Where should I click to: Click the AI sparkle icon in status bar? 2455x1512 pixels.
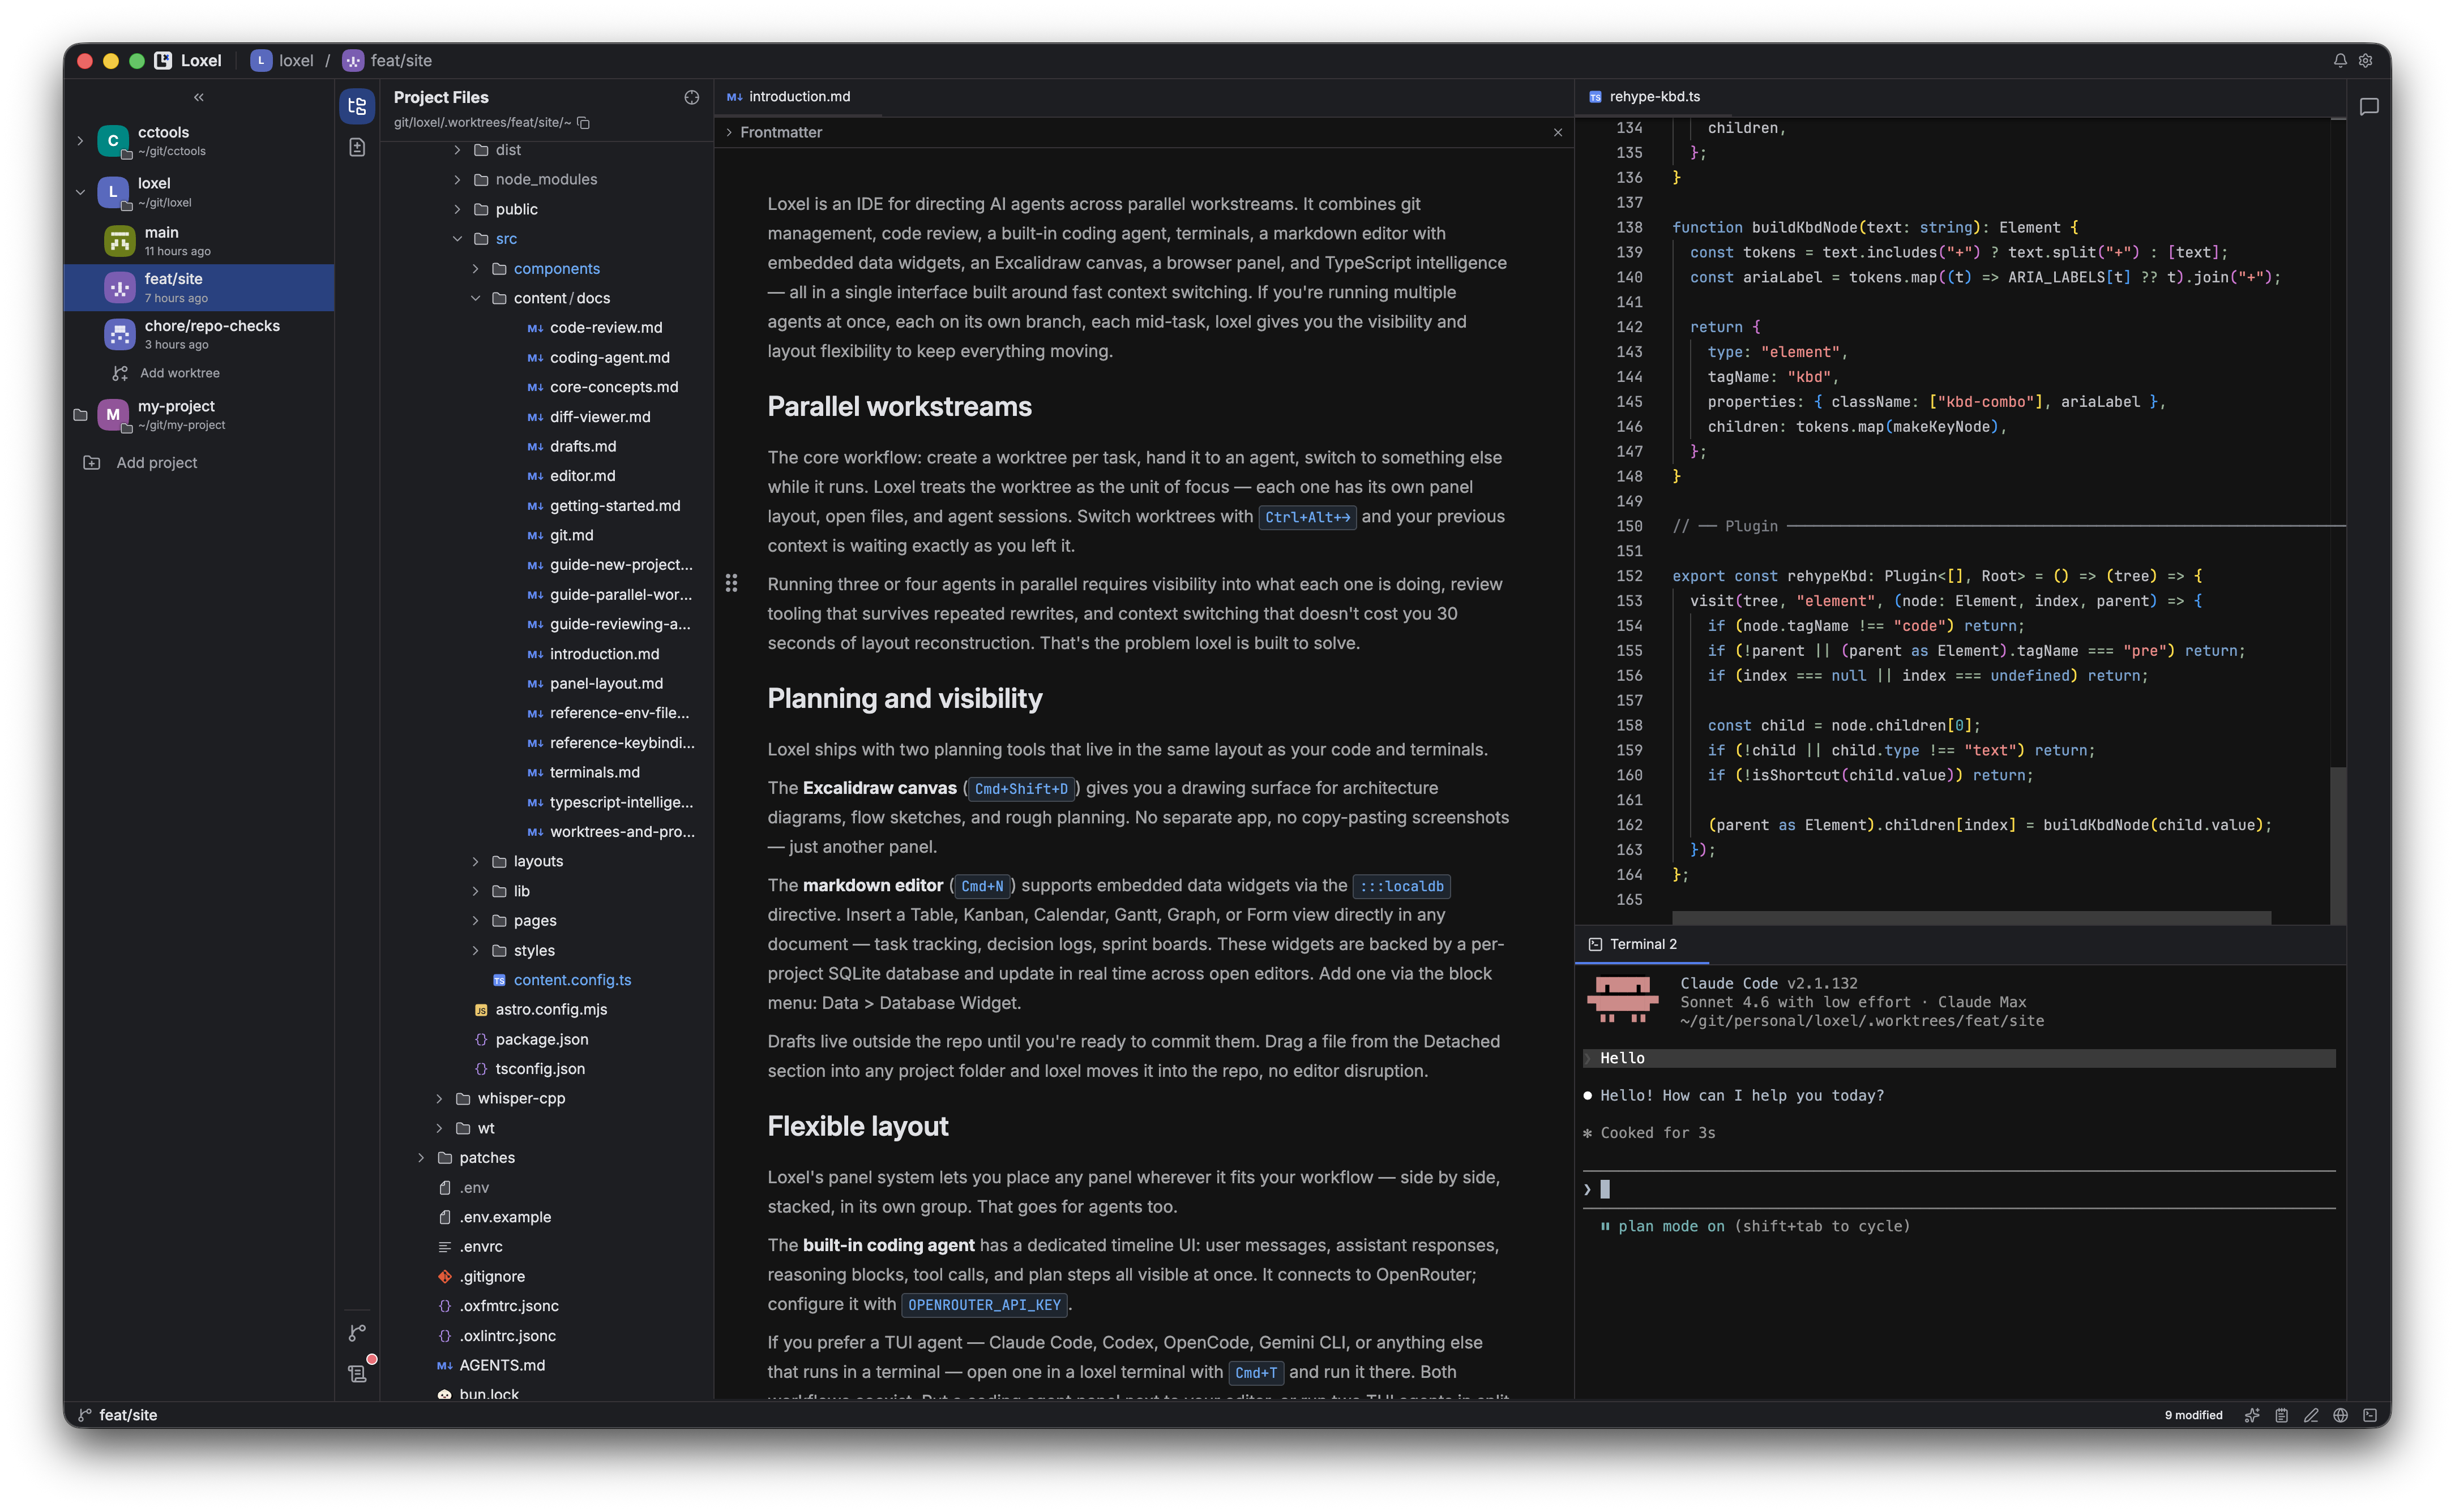pyautogui.click(x=2252, y=1415)
